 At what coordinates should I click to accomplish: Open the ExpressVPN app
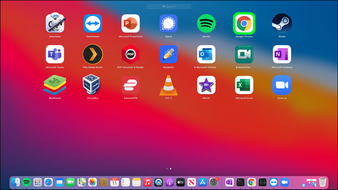[131, 85]
